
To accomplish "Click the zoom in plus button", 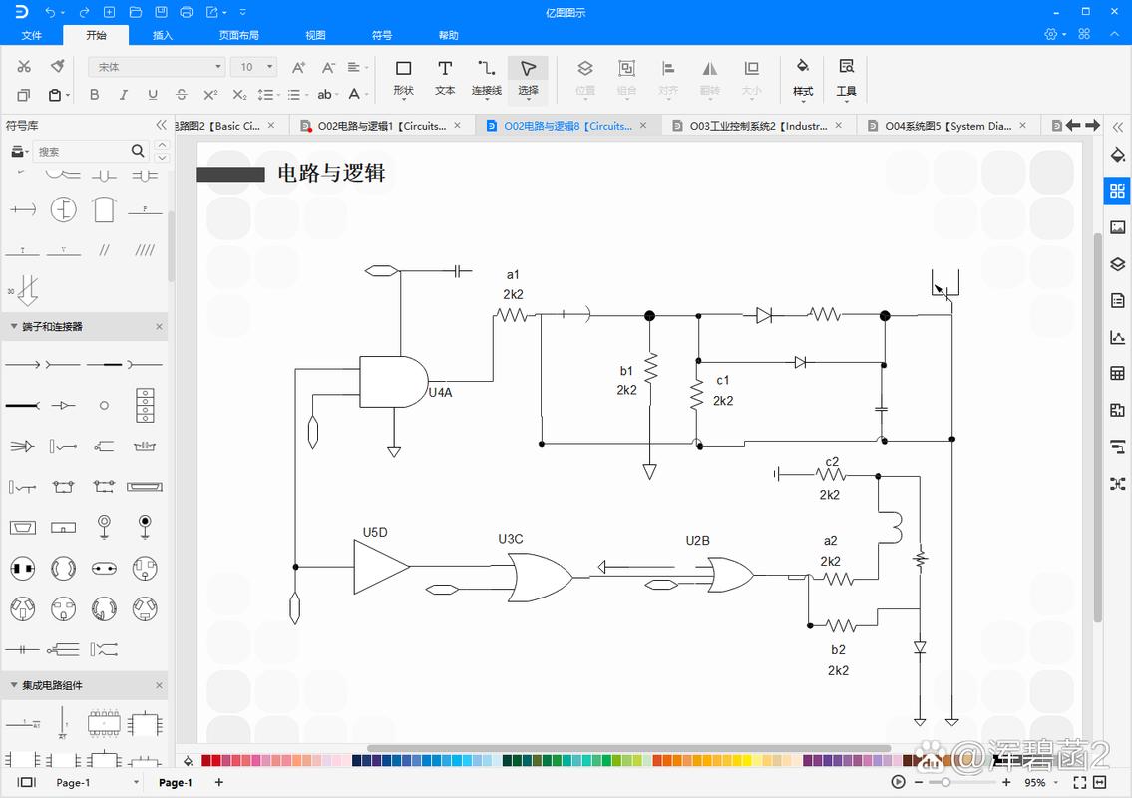I will [1006, 782].
